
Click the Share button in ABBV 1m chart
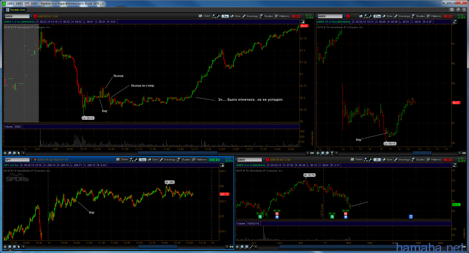pyautogui.click(x=205, y=16)
